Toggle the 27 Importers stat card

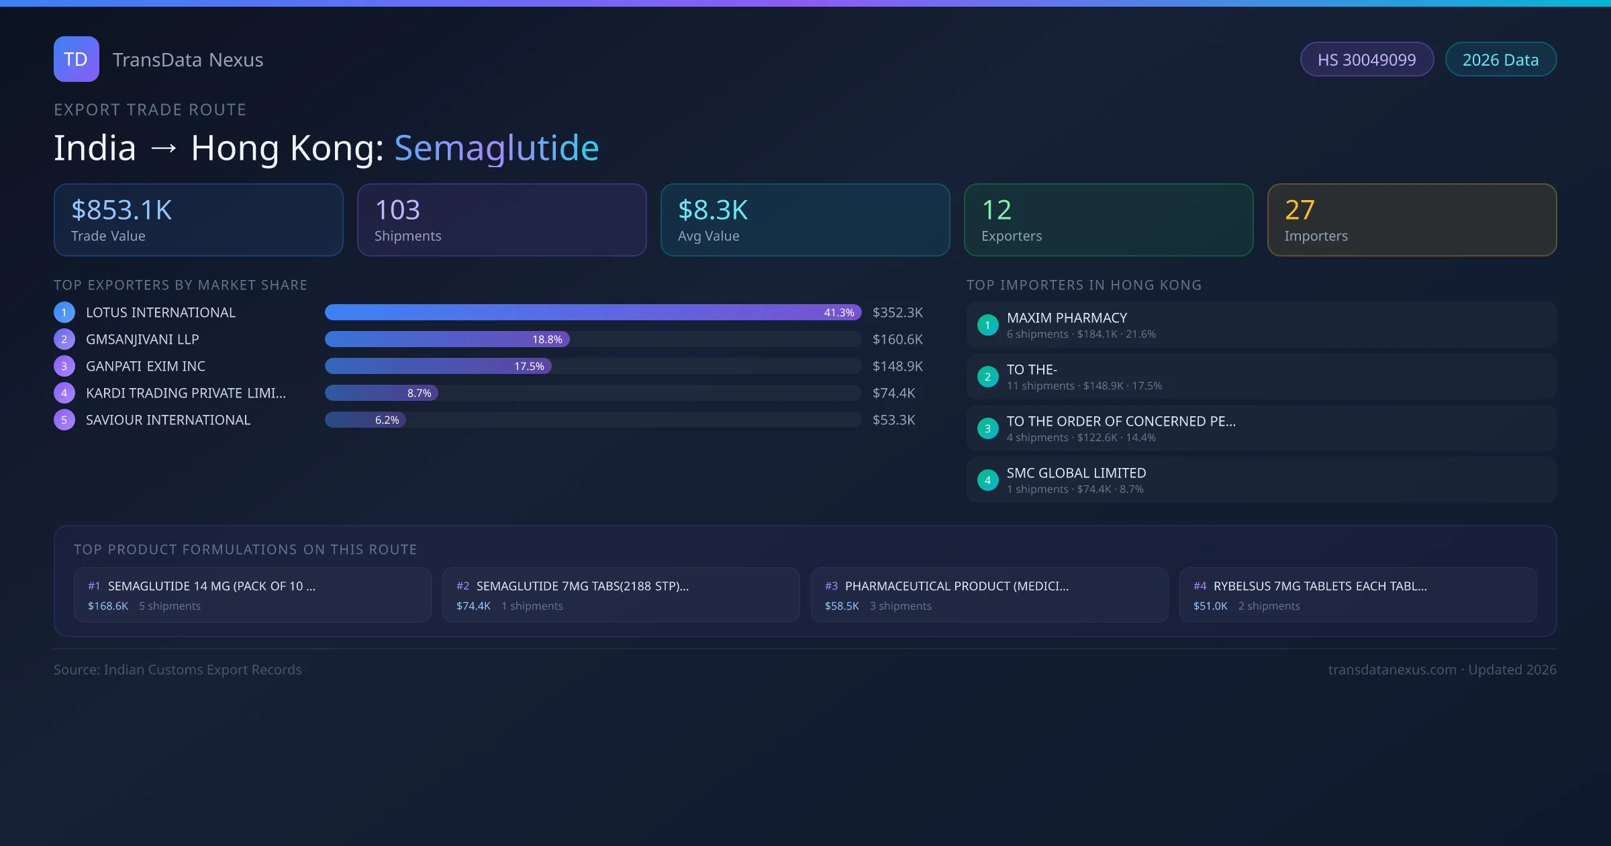(1412, 220)
